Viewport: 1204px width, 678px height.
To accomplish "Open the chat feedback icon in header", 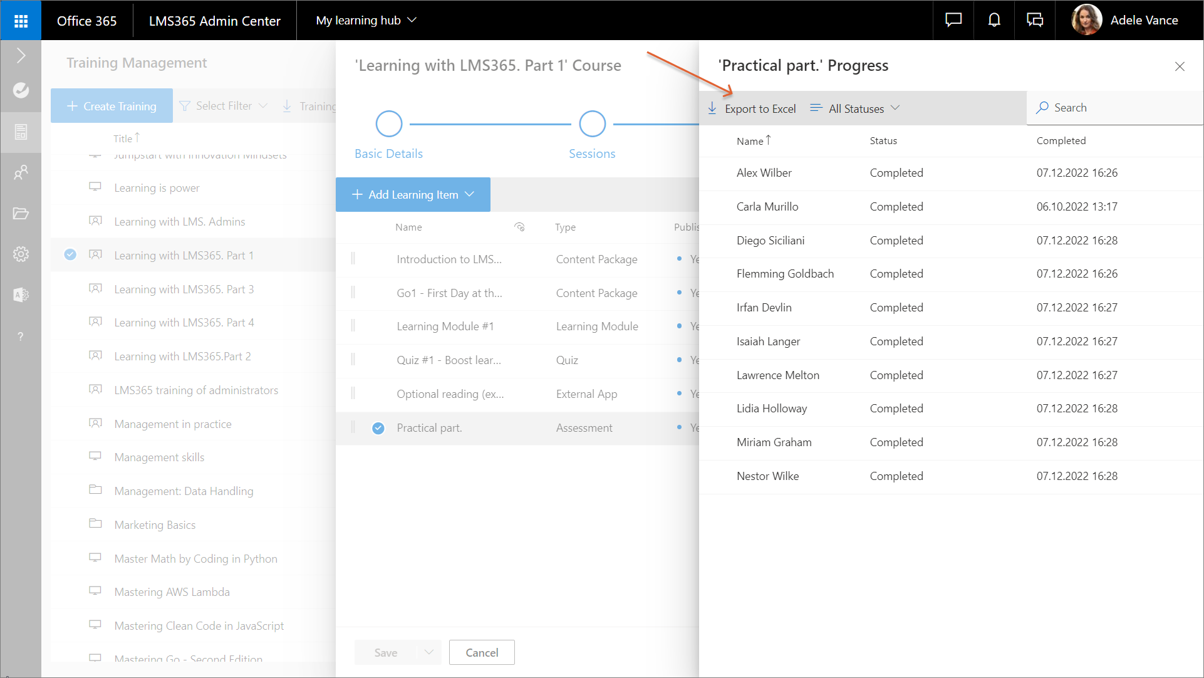I will 953,21.
